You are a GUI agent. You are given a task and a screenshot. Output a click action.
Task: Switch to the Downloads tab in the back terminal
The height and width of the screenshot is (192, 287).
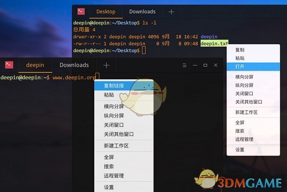(x=142, y=12)
